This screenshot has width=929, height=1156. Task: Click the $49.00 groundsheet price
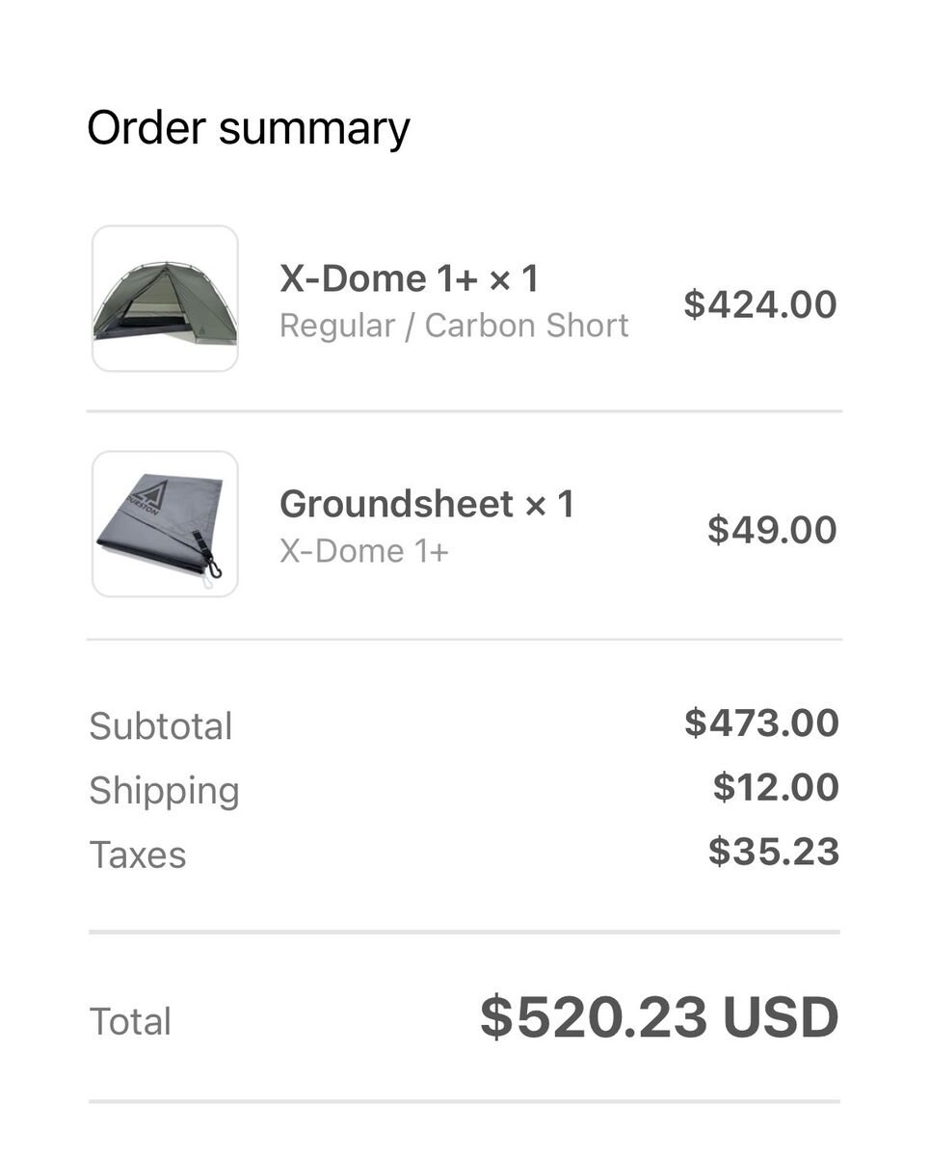point(772,530)
